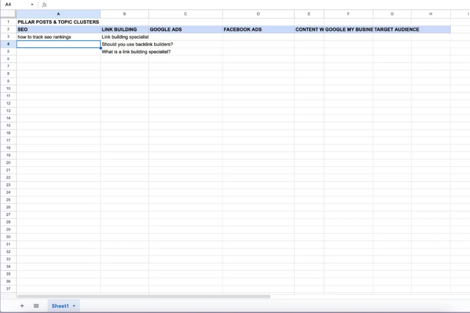Viewport: 470px width, 313px height.
Task: Open the Sheet1 tab dropdown arrow
Action: pos(74,306)
